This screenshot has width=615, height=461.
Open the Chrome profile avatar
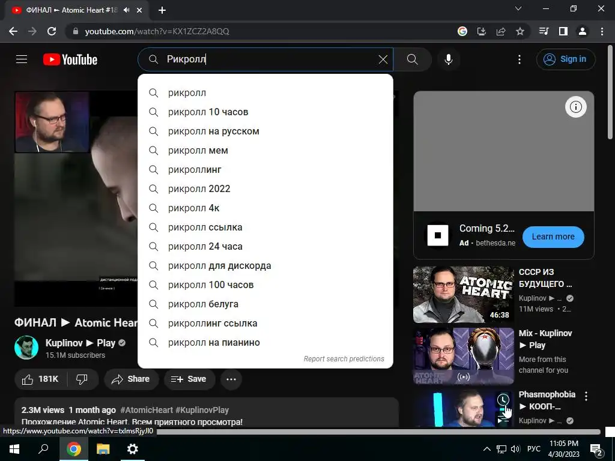click(583, 31)
